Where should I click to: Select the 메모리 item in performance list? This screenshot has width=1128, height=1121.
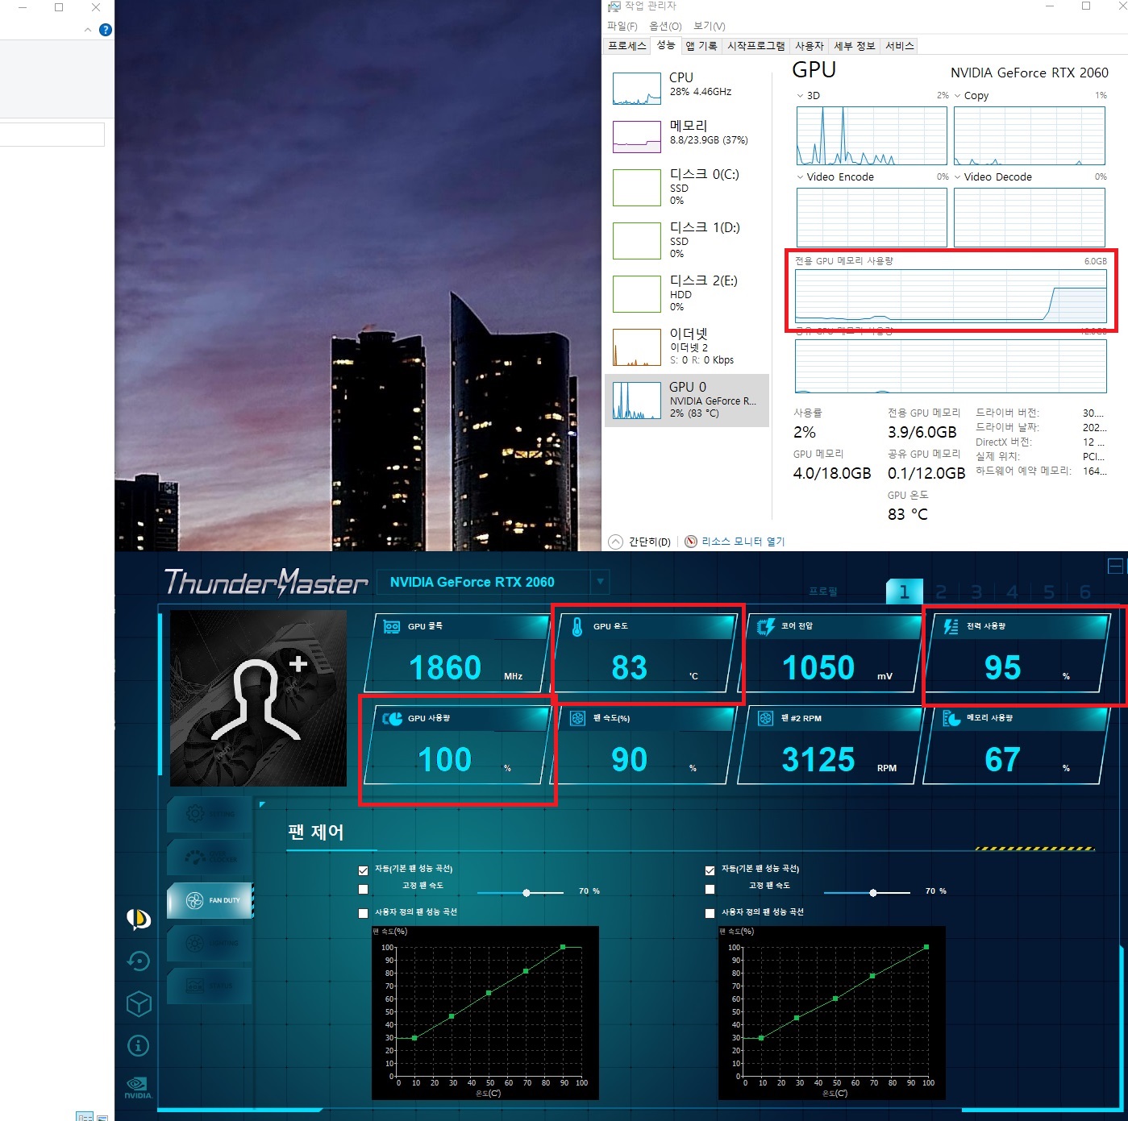tap(687, 135)
